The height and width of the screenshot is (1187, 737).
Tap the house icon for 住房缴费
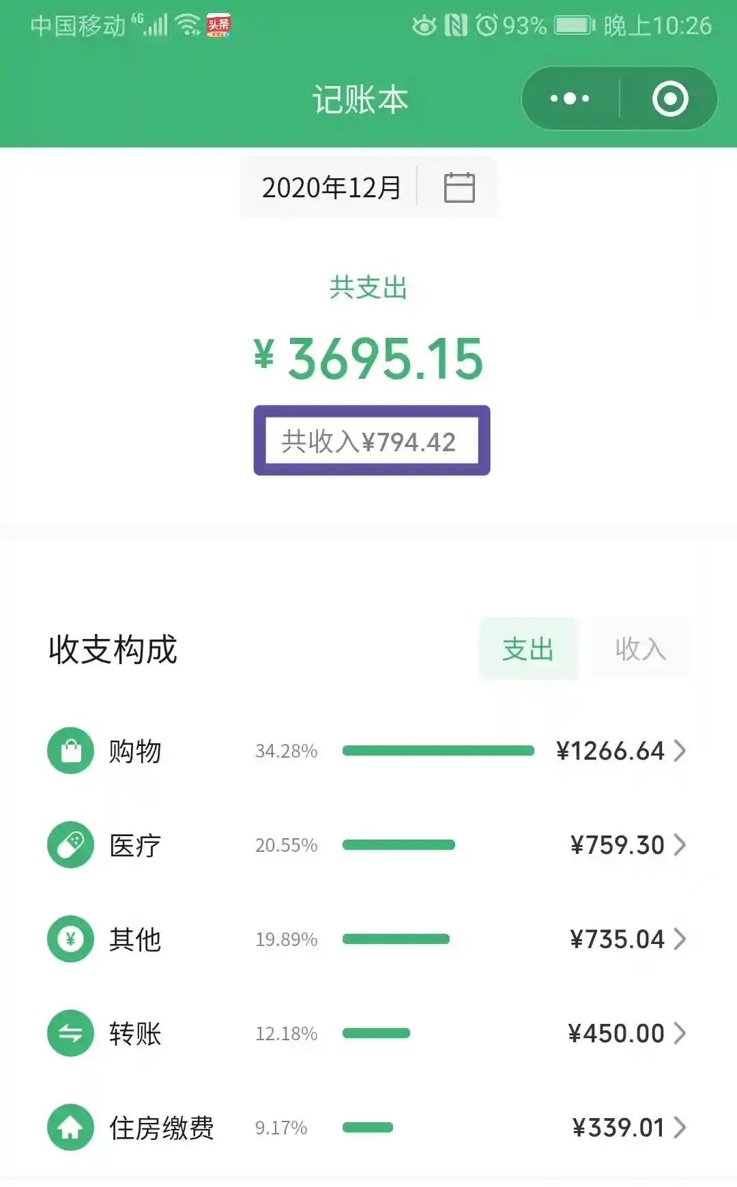(70, 1128)
